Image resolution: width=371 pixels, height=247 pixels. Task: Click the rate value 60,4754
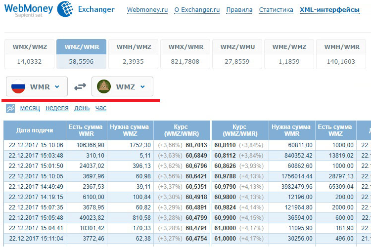point(196,239)
